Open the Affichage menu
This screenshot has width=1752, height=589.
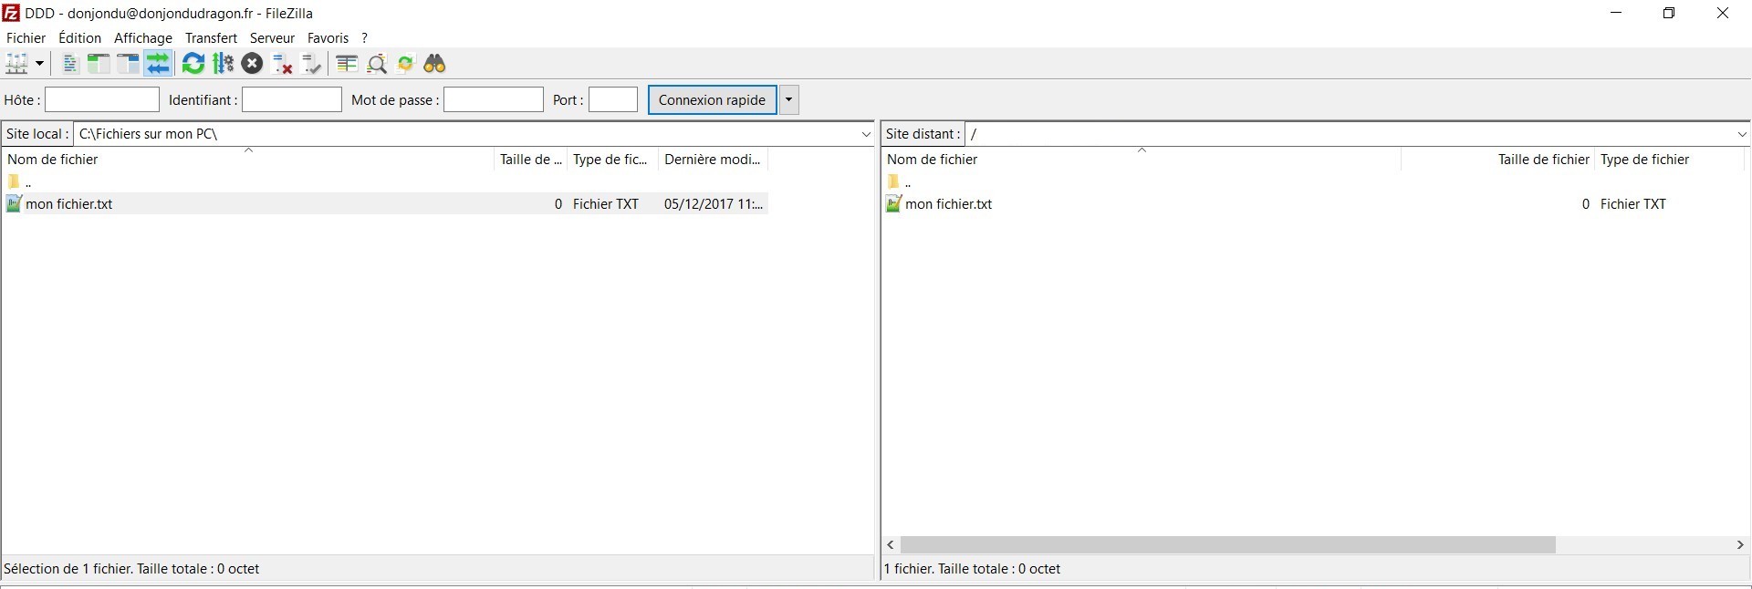click(x=143, y=38)
